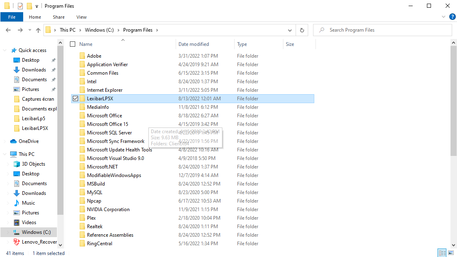Collapse the Quick access tree section

click(5, 50)
